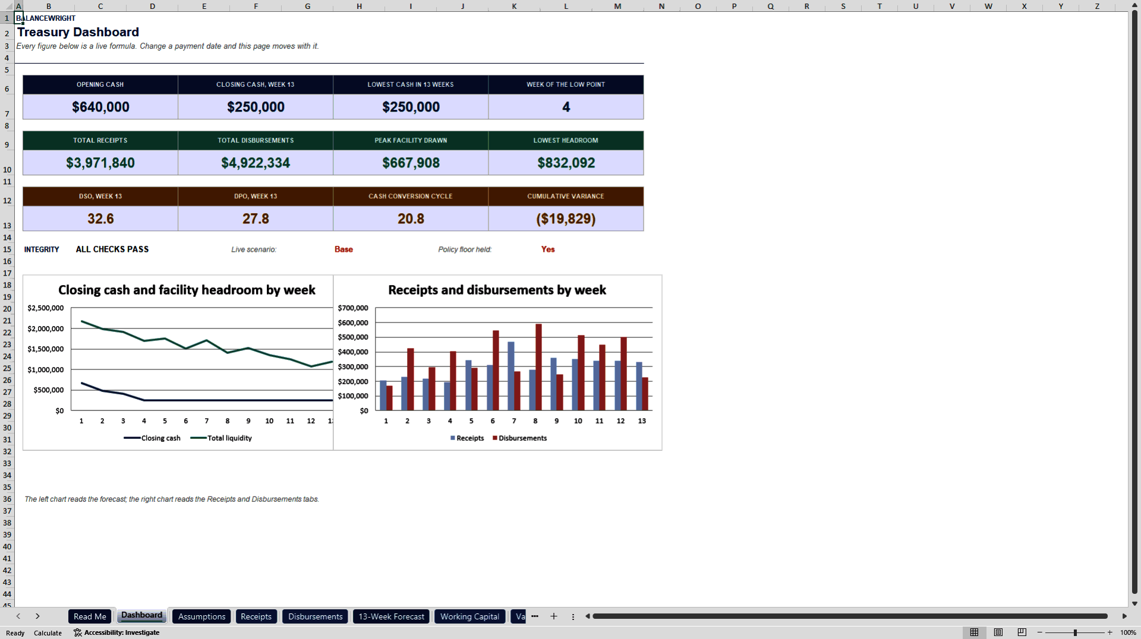Select Cash Conversion Cycle value 20.8
This screenshot has width=1141, height=639.
411,219
